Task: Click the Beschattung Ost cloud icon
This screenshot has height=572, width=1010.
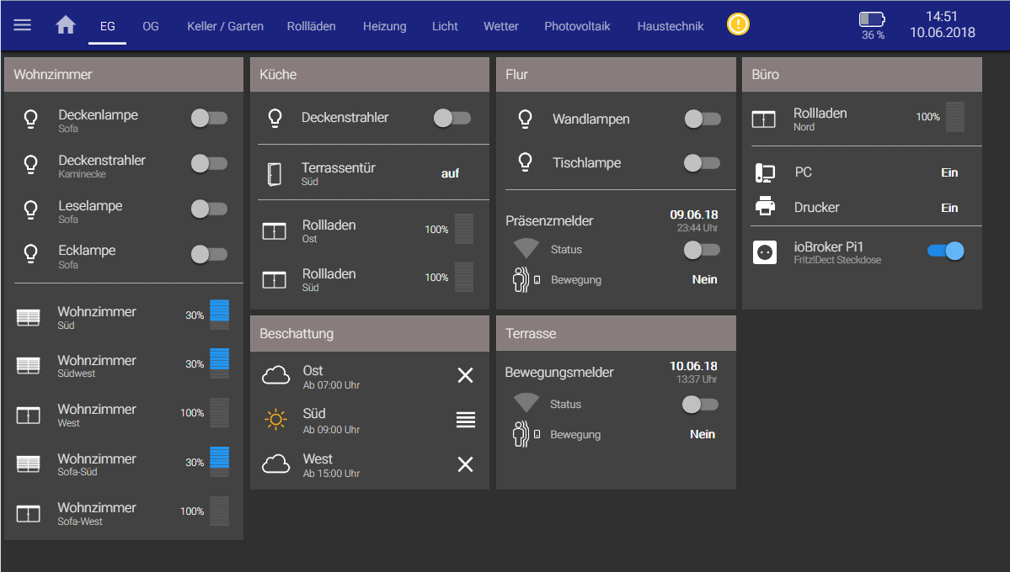Action: click(x=275, y=375)
